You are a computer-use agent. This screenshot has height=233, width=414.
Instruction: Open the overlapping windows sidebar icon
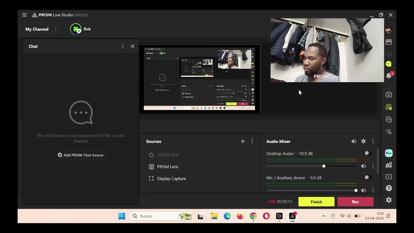pos(389,119)
